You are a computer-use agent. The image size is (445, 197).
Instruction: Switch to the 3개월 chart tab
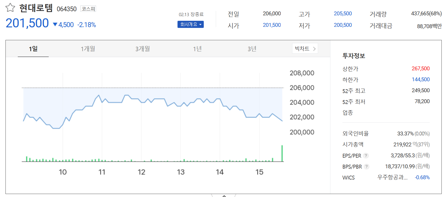142,49
